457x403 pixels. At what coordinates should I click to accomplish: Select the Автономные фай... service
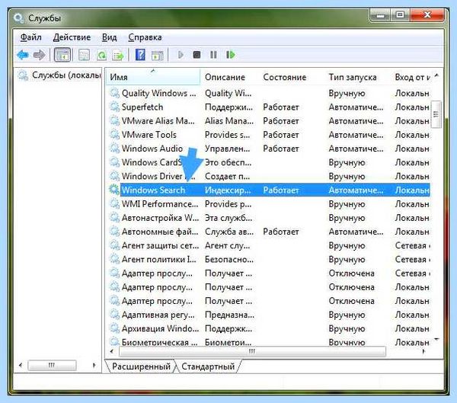(x=270, y=232)
